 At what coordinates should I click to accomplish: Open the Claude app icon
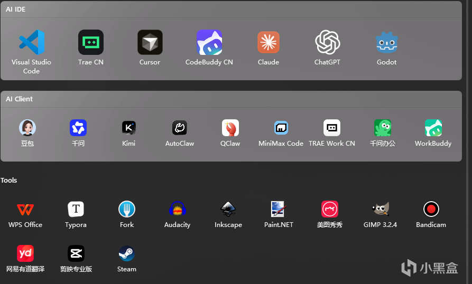pos(269,42)
